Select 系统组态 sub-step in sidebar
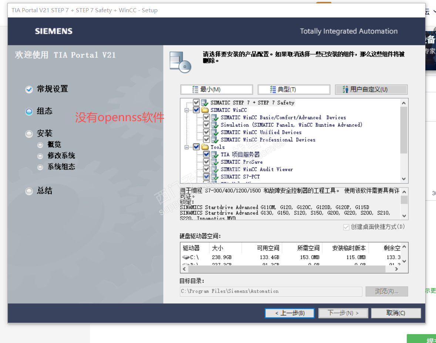 pos(56,167)
